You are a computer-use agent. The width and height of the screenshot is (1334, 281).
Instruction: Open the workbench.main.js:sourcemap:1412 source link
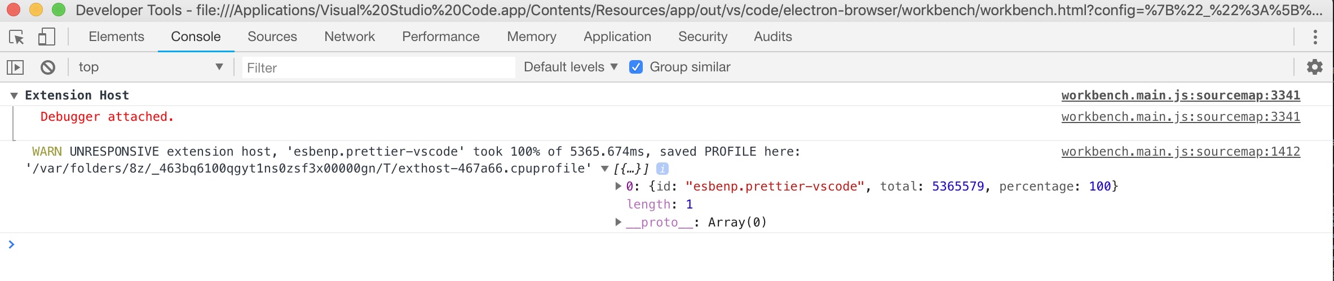[x=1180, y=152]
